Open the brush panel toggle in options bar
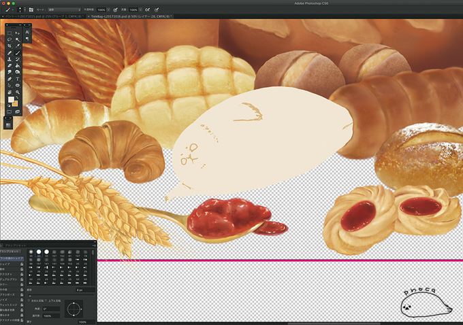Image resolution: width=463 pixels, height=325 pixels. point(31,10)
